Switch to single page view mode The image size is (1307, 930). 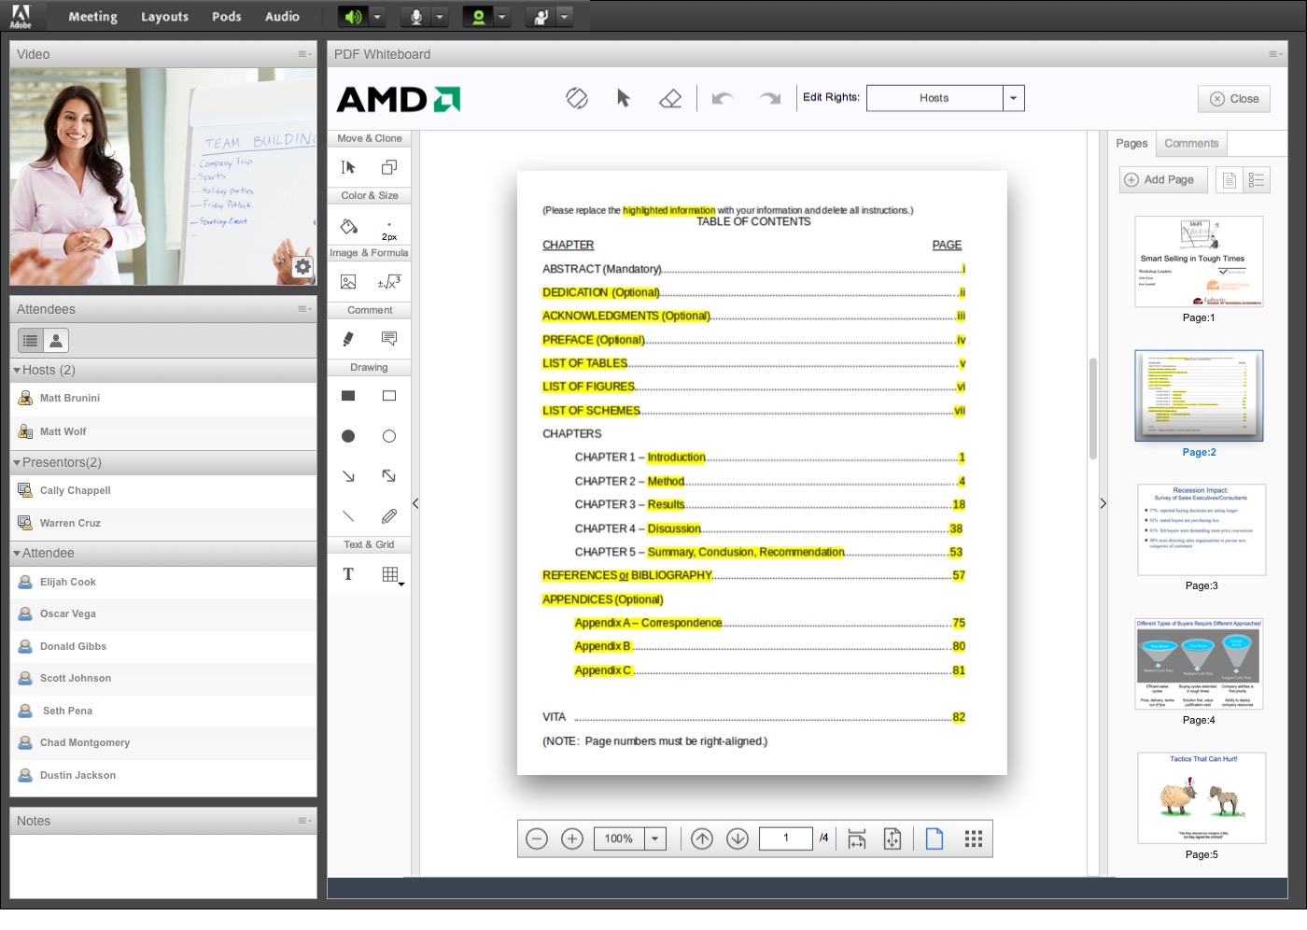pyautogui.click(x=935, y=838)
